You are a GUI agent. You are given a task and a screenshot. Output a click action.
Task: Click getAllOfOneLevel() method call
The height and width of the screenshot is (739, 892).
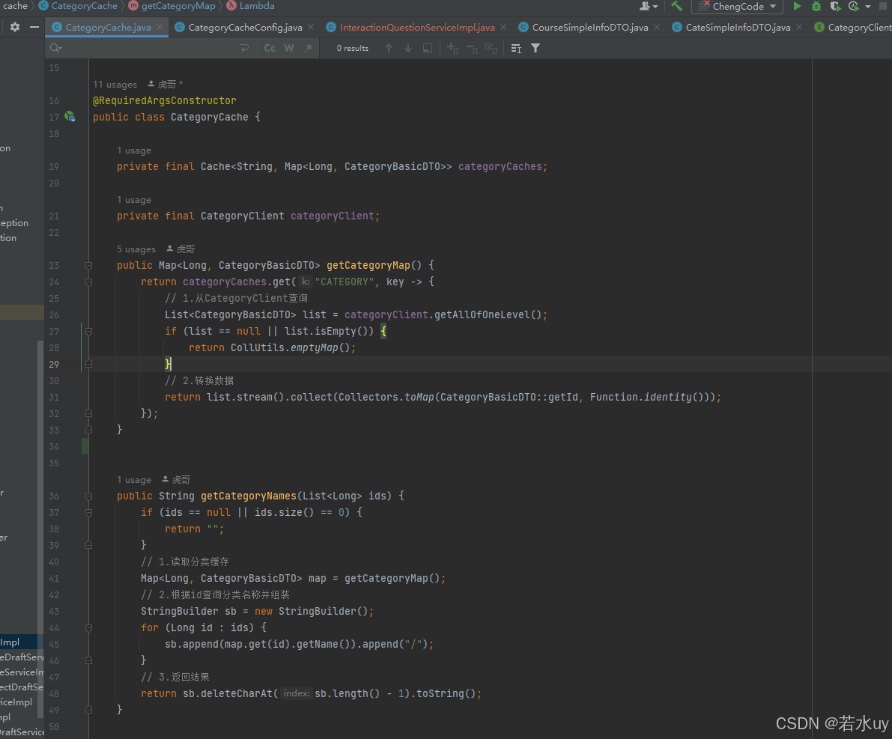pos(488,314)
